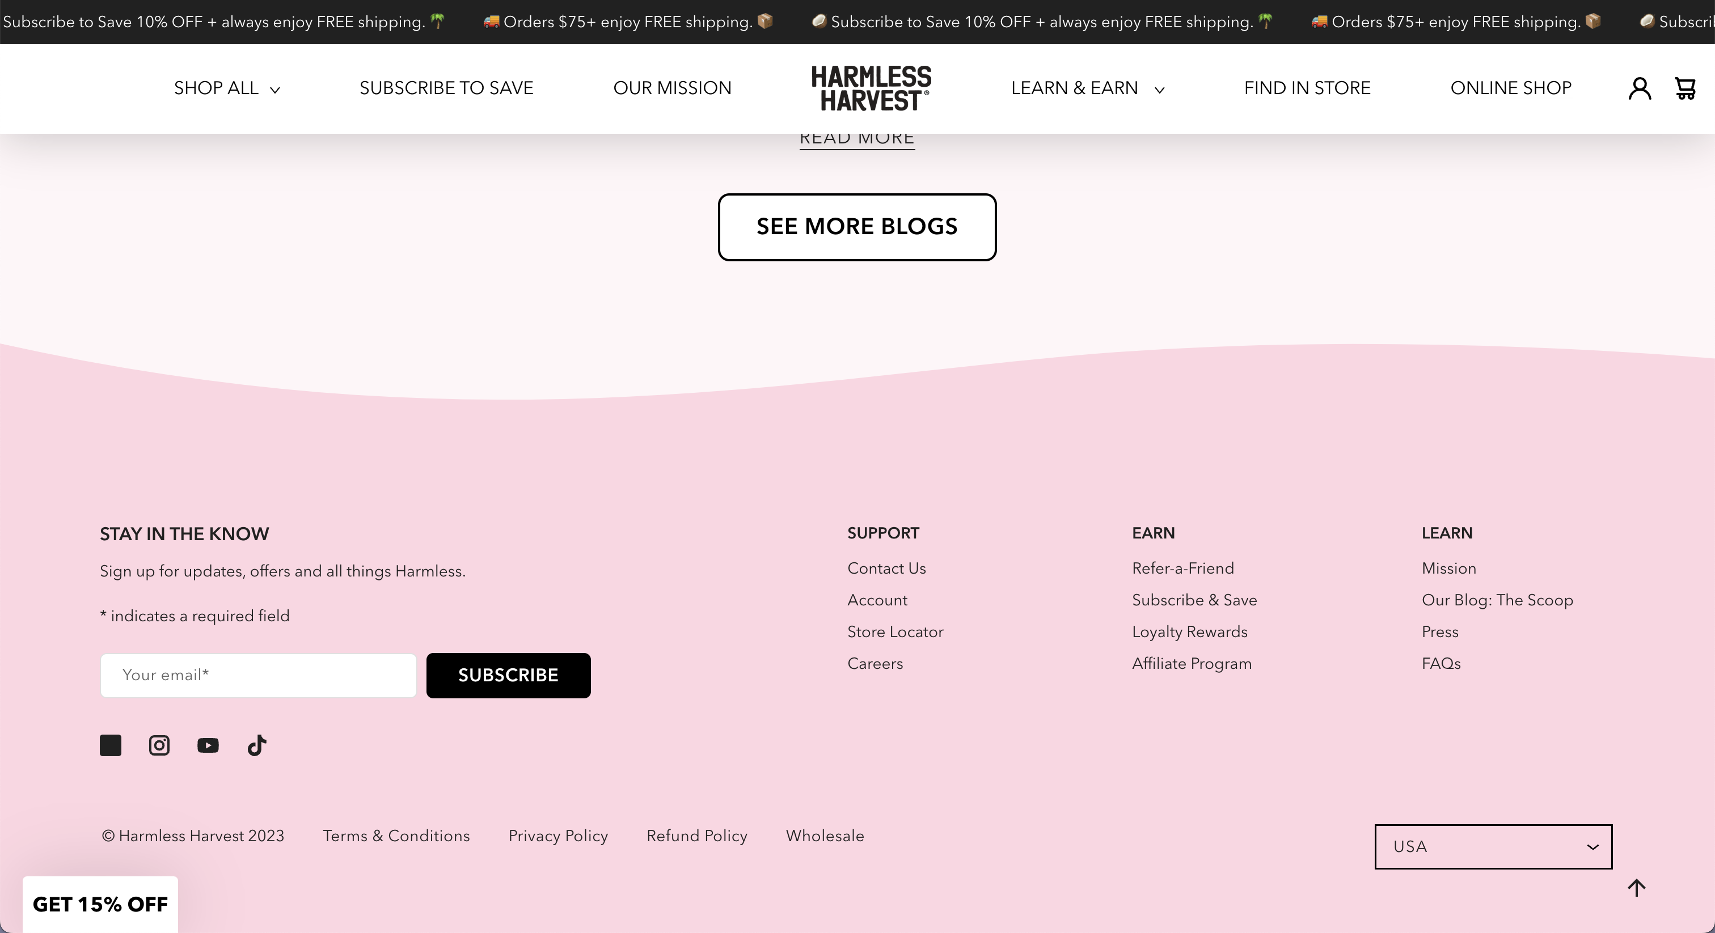Image resolution: width=1715 pixels, height=933 pixels.
Task: Open the Wholesale link
Action: pos(825,837)
